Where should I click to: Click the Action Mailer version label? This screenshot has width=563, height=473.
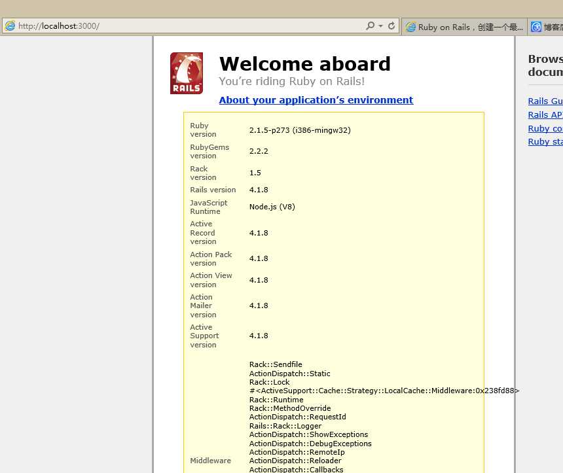203,306
